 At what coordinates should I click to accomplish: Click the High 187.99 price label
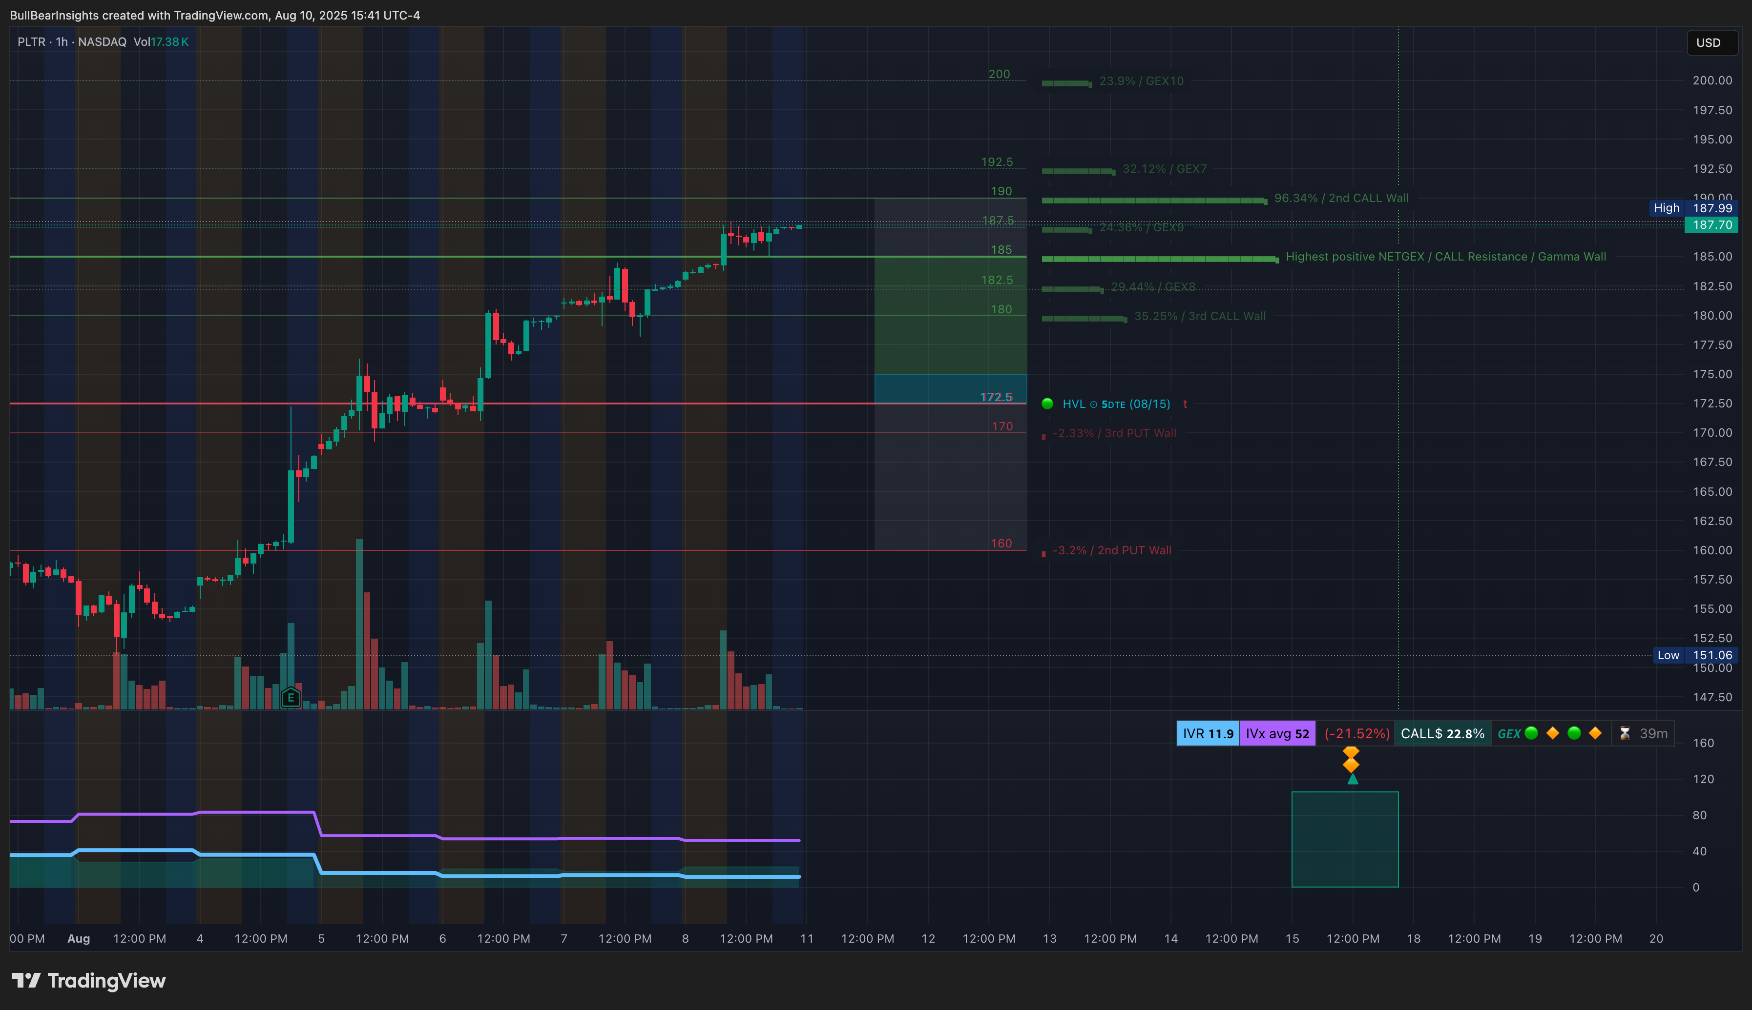1694,208
